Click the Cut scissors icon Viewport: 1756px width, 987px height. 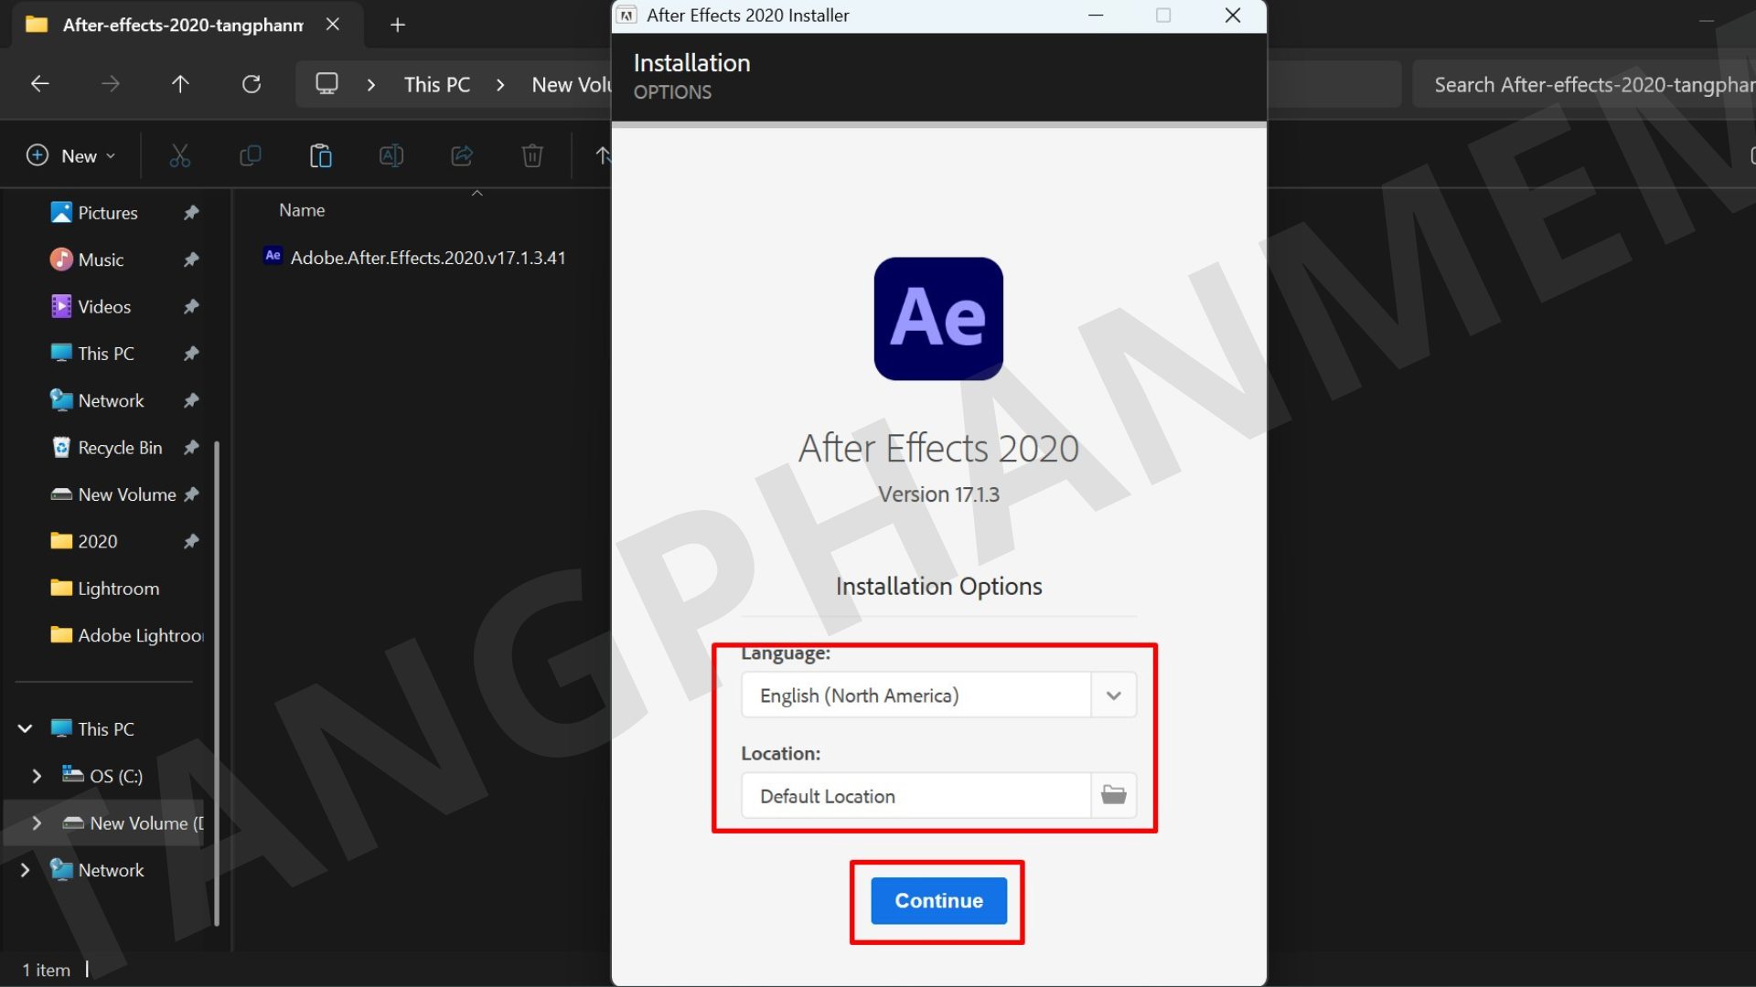180,156
